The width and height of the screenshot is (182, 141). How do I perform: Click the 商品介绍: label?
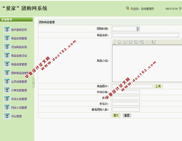pos(103,61)
